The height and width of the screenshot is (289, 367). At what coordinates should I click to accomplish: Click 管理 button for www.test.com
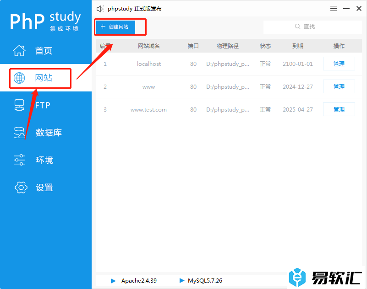(x=339, y=109)
